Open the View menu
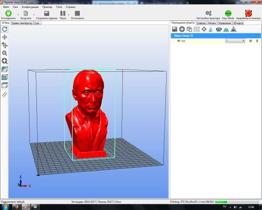The height and width of the screenshot is (210, 262). [x=16, y=7]
